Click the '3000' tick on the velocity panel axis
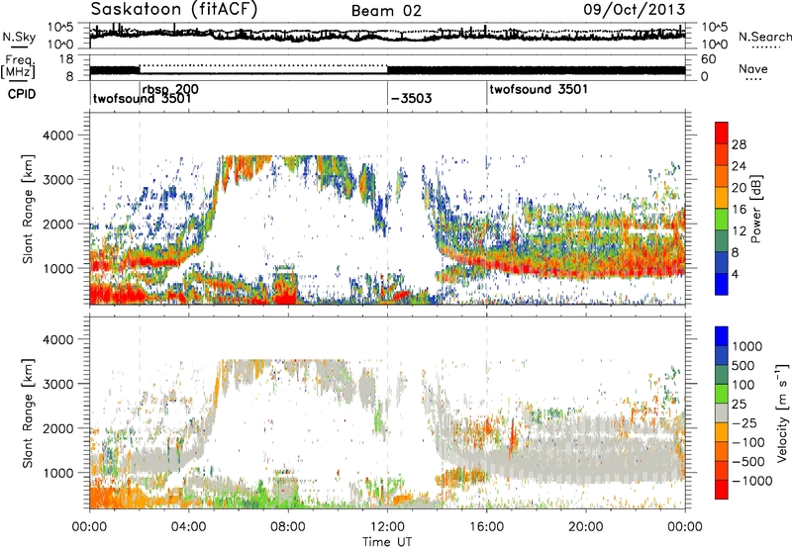Viewport: 792px width, 548px height. pos(57,384)
